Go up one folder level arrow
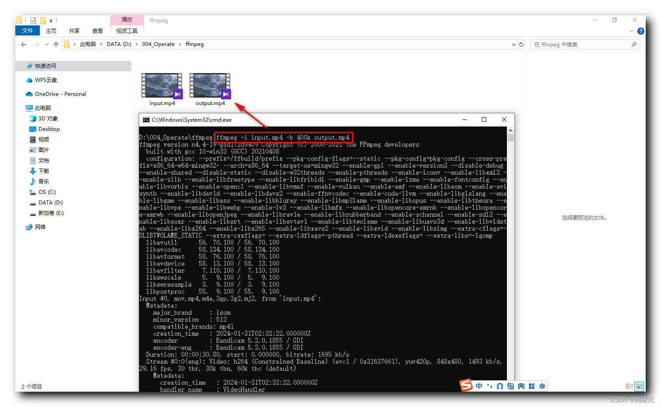 [x=56, y=44]
